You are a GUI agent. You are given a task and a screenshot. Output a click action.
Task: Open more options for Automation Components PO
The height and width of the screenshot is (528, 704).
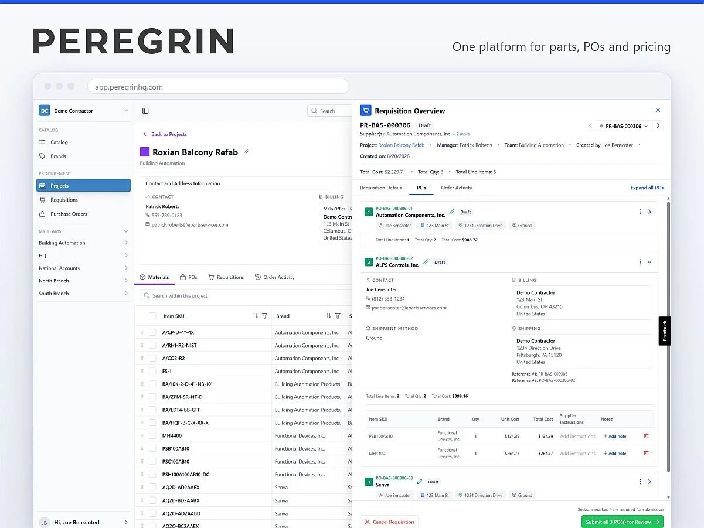(x=640, y=212)
